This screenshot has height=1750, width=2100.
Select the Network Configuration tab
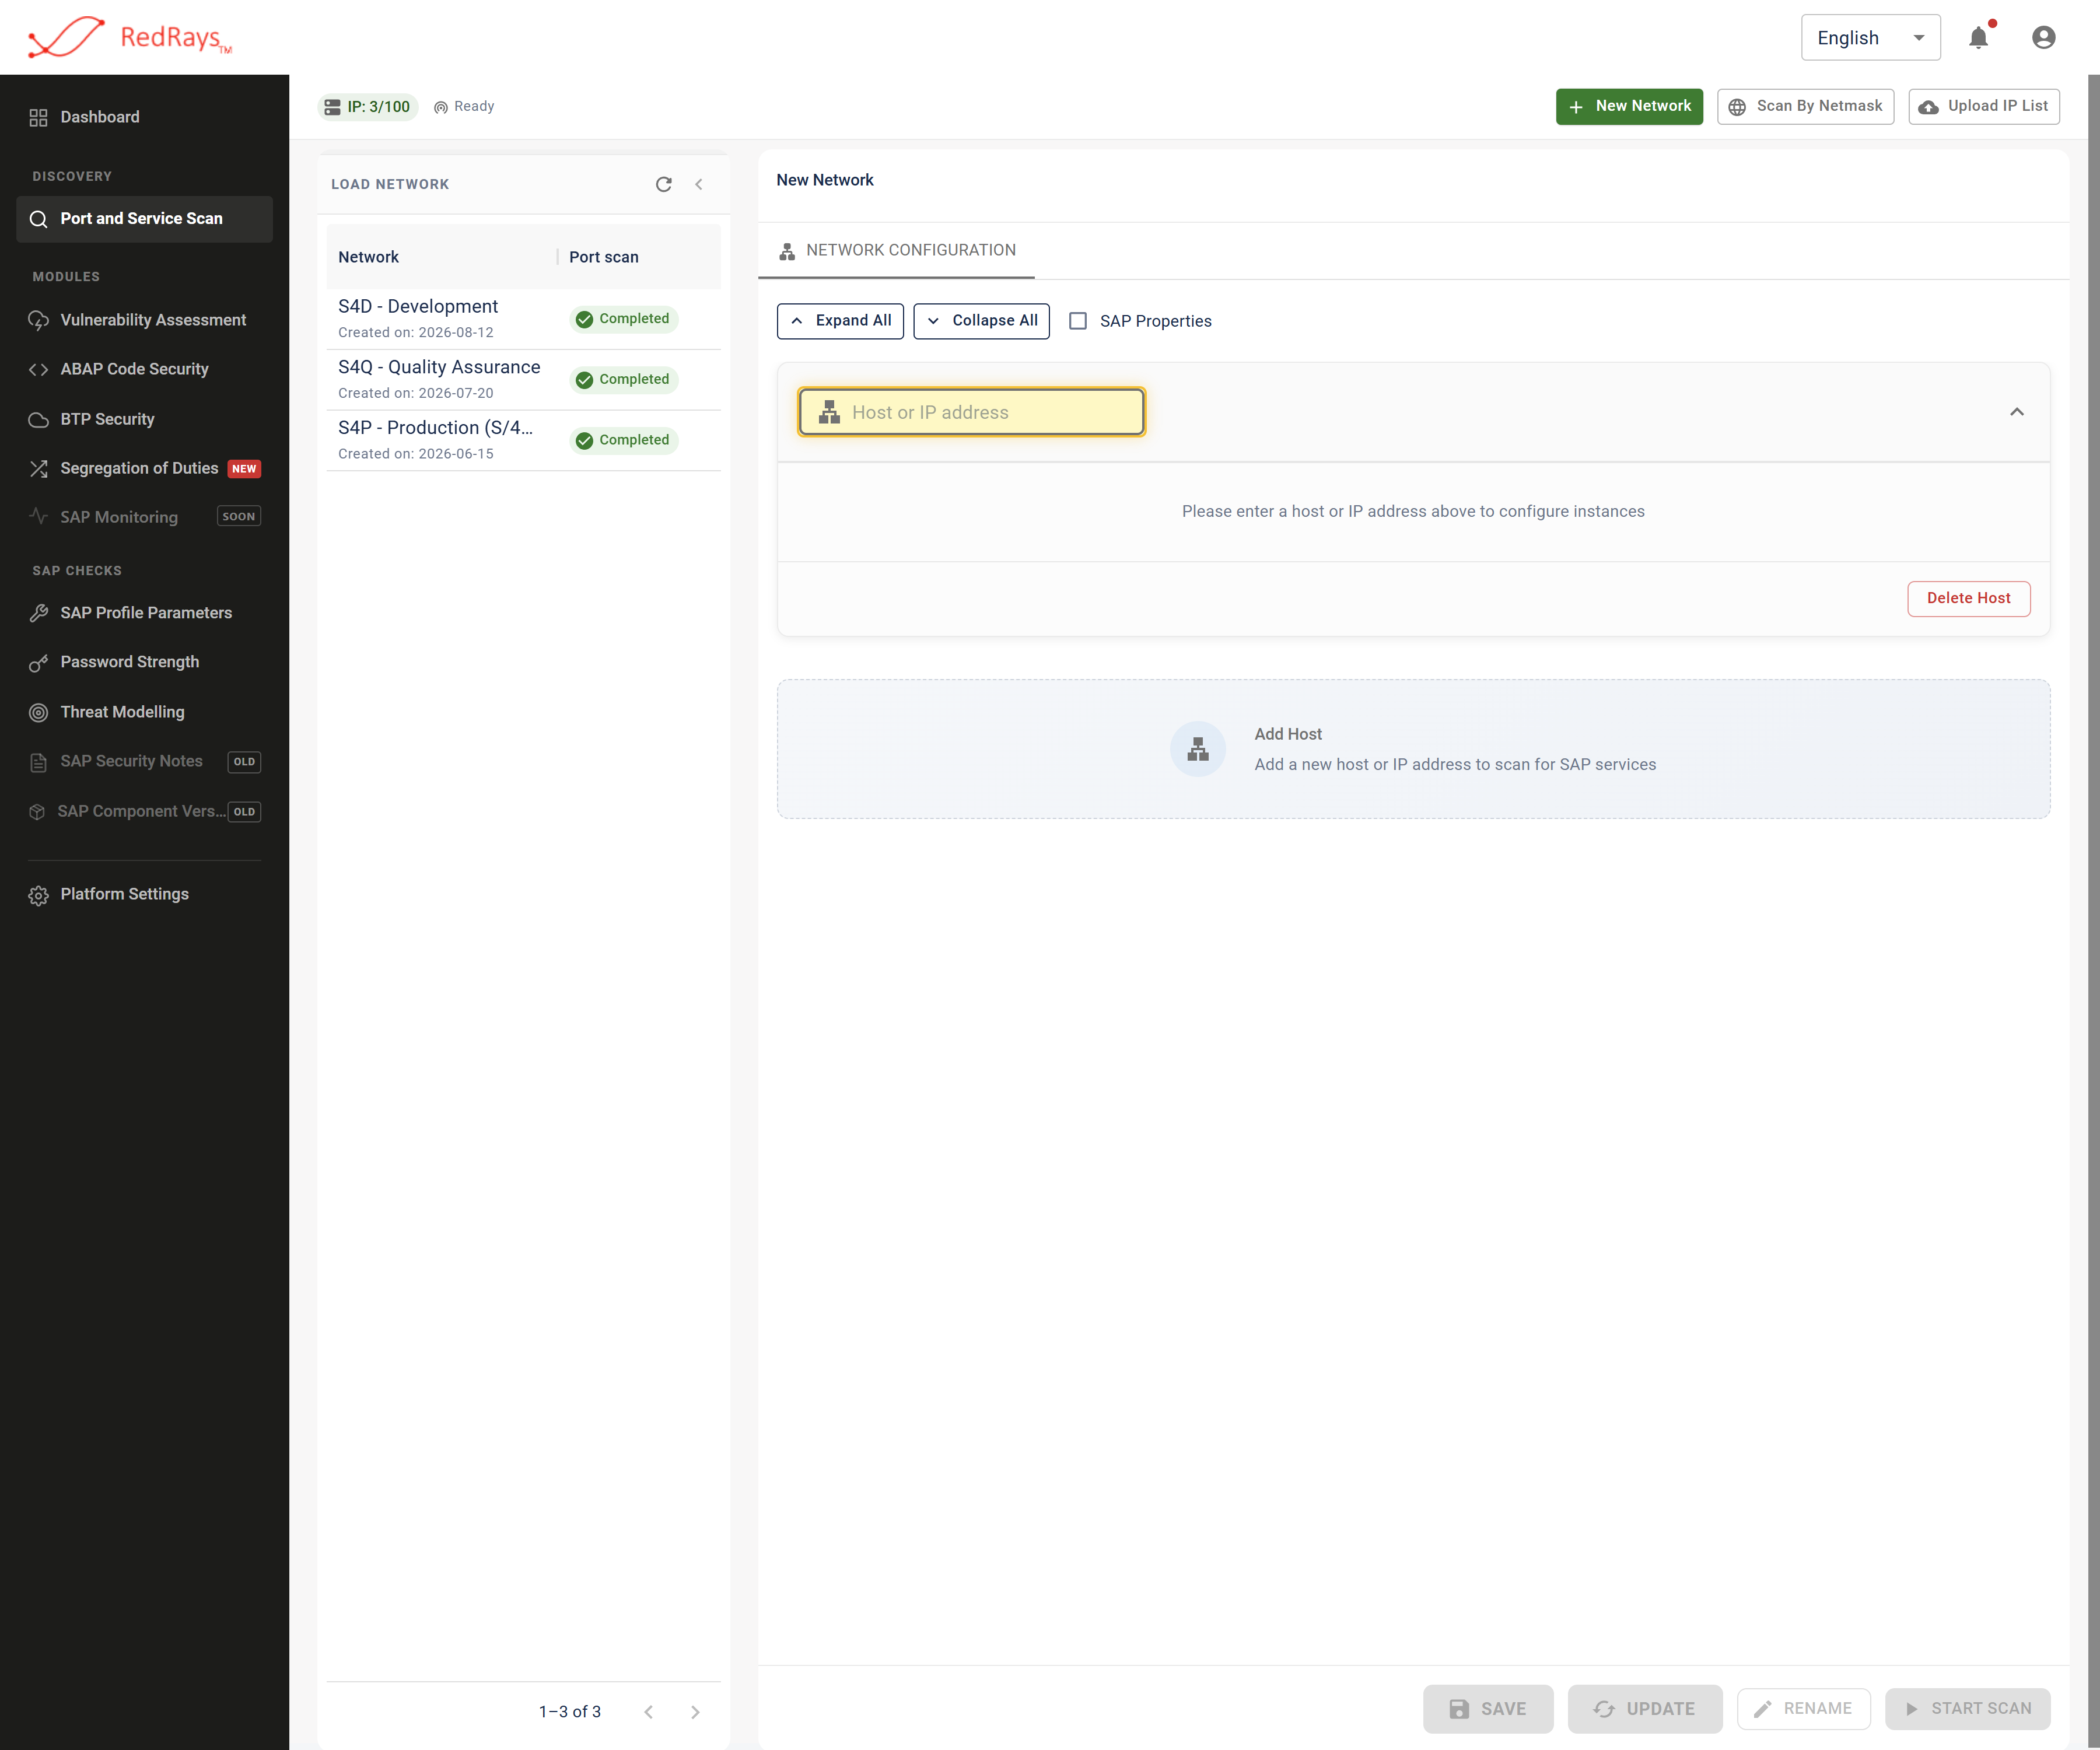coord(896,250)
